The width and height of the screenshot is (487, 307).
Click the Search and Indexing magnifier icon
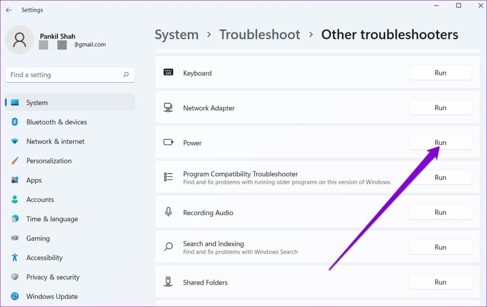(x=168, y=247)
